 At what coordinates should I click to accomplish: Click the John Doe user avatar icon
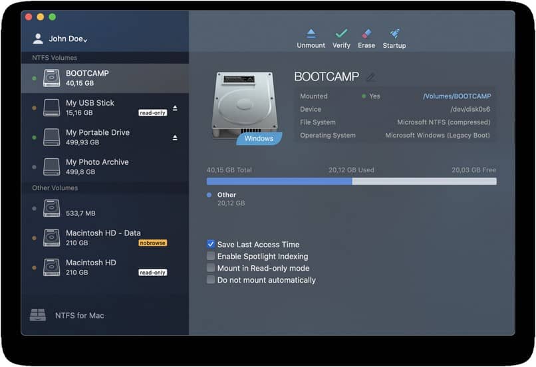[x=38, y=39]
